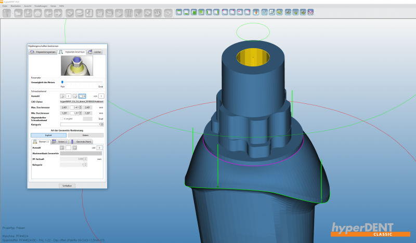416x243 pixels.
Task: Select view cube icon with green front face
Action: (194, 12)
